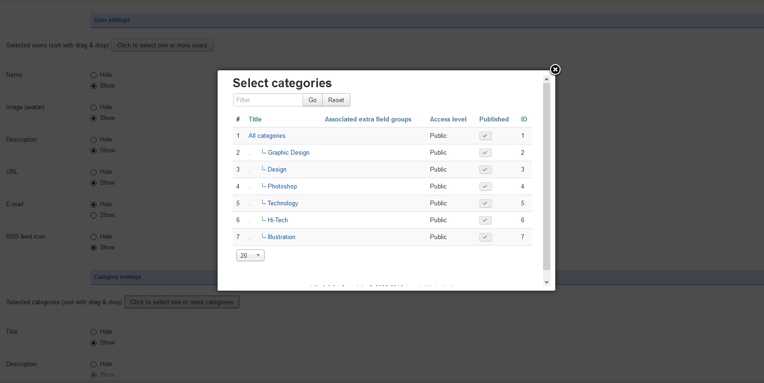This screenshot has width=764, height=383.
Task: Sort by Access level column header
Action: 448,120
